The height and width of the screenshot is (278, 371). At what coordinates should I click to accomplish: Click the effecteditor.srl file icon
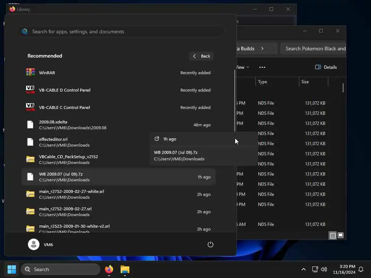click(x=30, y=142)
